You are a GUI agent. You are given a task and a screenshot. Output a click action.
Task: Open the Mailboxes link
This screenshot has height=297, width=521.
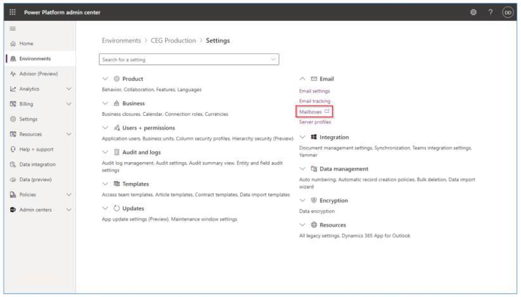(311, 112)
